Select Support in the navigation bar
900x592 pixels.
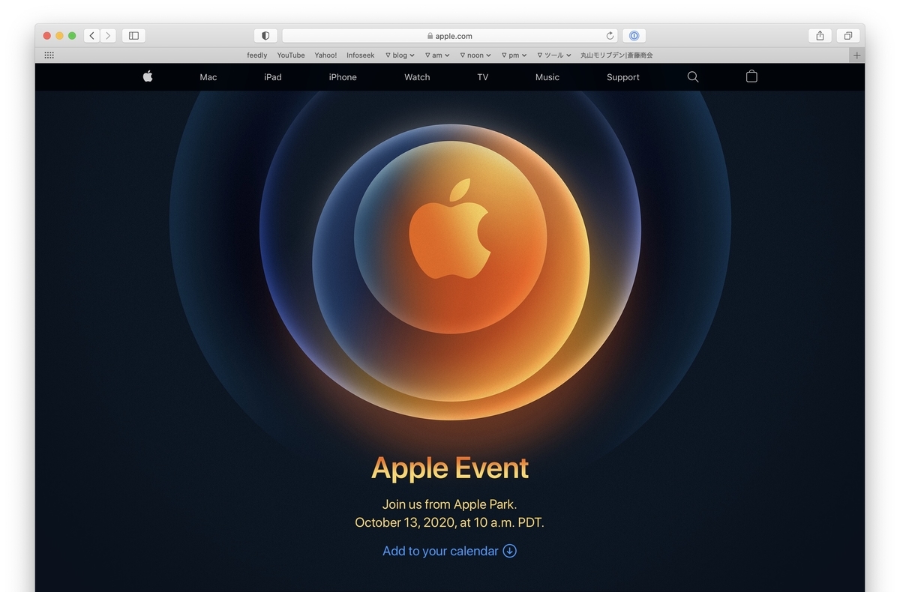click(x=623, y=77)
